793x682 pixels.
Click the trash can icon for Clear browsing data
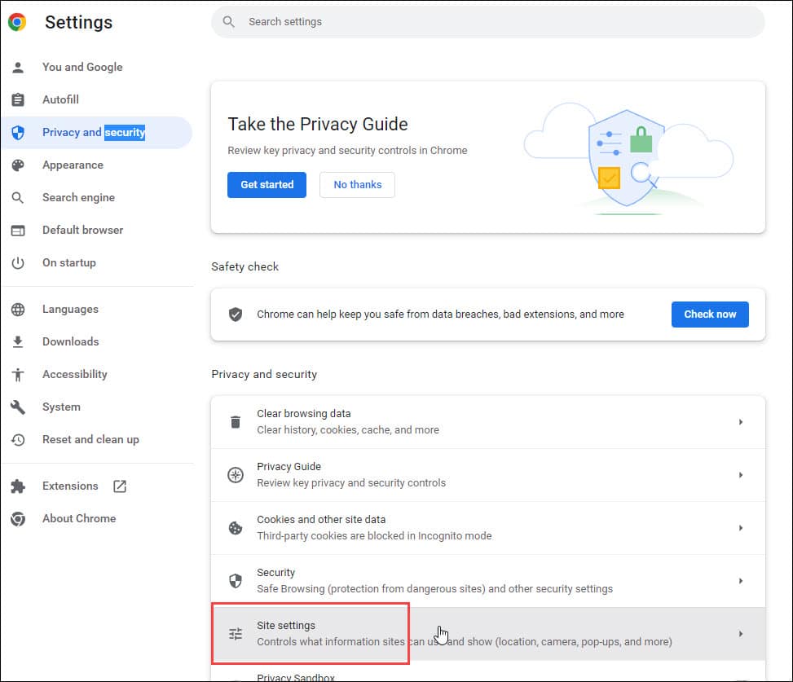pos(236,422)
